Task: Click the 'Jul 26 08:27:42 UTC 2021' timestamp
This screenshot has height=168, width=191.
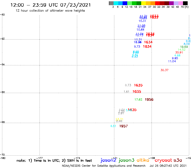Action: point(168,166)
